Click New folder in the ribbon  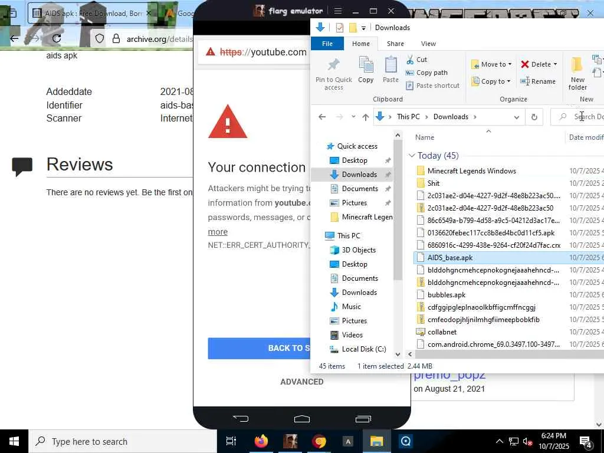(x=577, y=73)
